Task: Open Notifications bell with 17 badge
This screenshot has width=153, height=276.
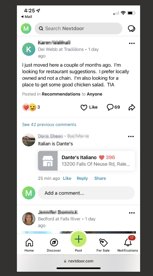Action: (x=128, y=245)
